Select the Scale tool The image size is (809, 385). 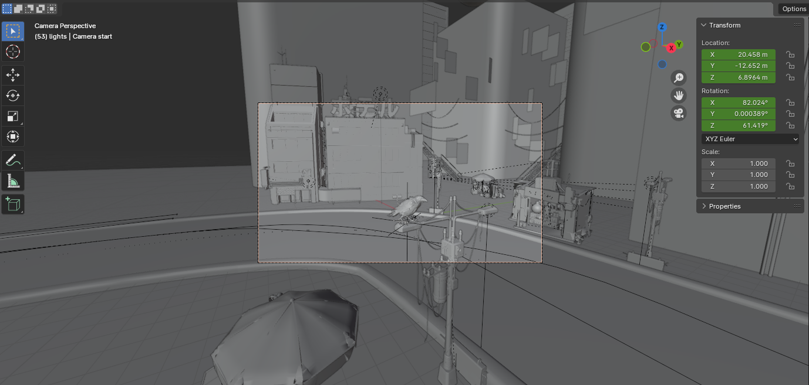(x=13, y=116)
